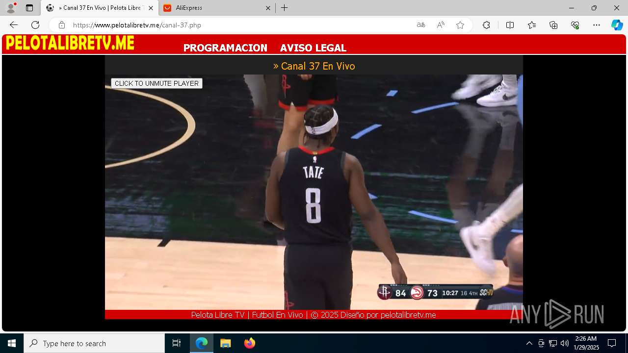Open the AVISO LEGAL menu link
The width and height of the screenshot is (628, 353).
click(x=313, y=48)
